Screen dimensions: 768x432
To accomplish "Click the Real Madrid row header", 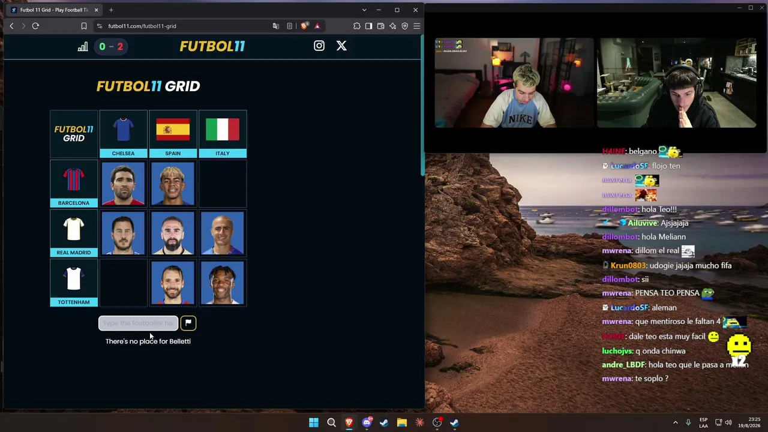I will point(74,233).
